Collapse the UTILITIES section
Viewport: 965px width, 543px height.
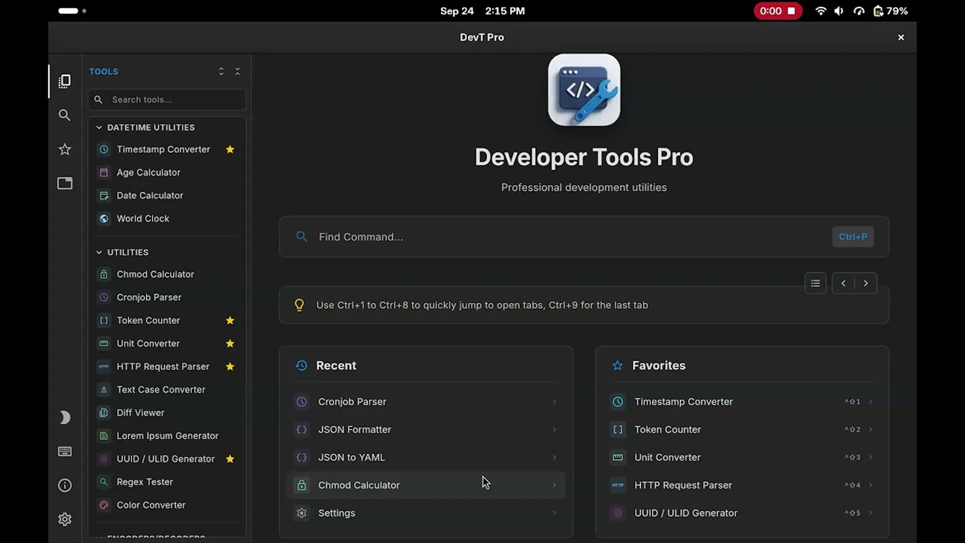pyautogui.click(x=122, y=252)
